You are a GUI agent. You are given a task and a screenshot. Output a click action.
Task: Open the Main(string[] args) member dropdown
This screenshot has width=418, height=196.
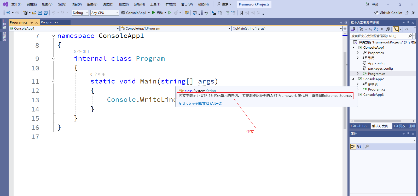[x=287, y=28]
